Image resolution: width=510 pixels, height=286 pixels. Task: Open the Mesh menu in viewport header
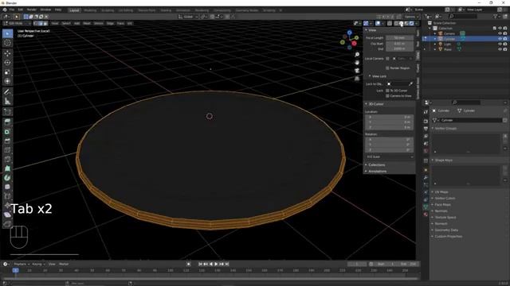[87, 23]
